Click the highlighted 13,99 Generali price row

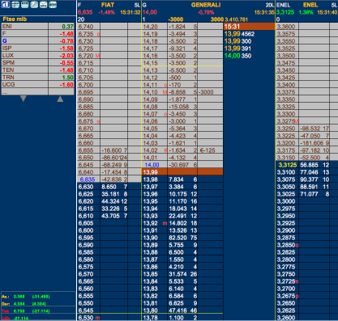pyautogui.click(x=182, y=172)
